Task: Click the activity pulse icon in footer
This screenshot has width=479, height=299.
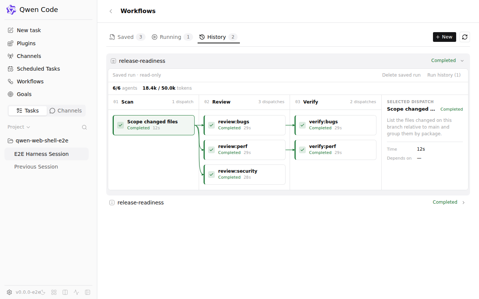Action: coord(76,292)
